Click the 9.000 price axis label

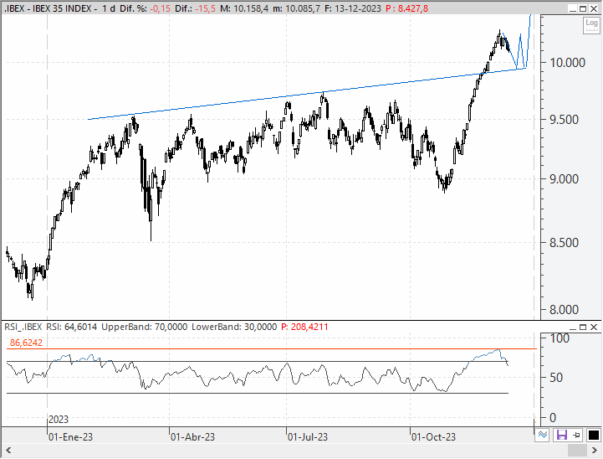tap(565, 179)
